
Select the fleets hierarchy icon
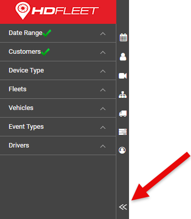[x=123, y=95]
